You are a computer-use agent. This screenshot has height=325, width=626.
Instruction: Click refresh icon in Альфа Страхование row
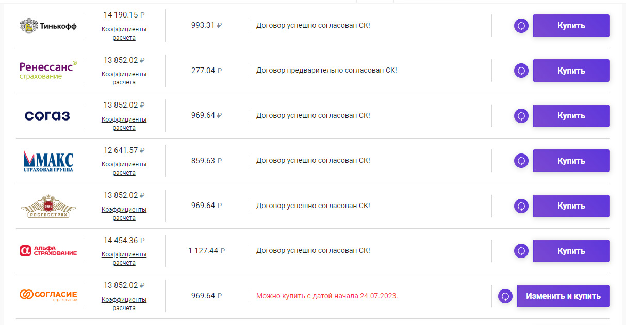(x=521, y=251)
